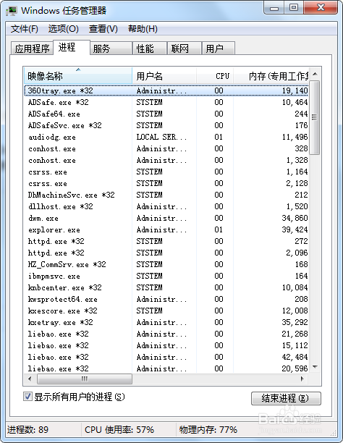This screenshot has width=343, height=443.
Task: Select the kwsprotect64.exe process
Action: coord(166,299)
